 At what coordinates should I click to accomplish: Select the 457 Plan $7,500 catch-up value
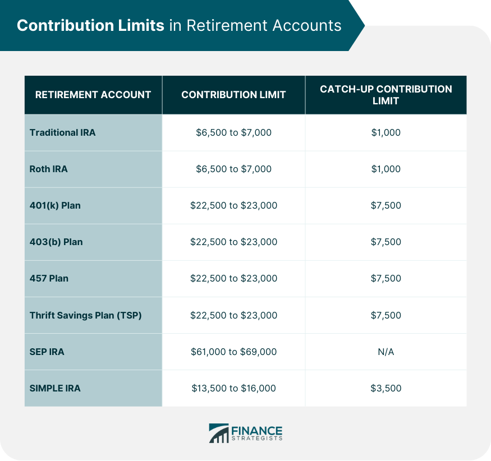point(386,278)
